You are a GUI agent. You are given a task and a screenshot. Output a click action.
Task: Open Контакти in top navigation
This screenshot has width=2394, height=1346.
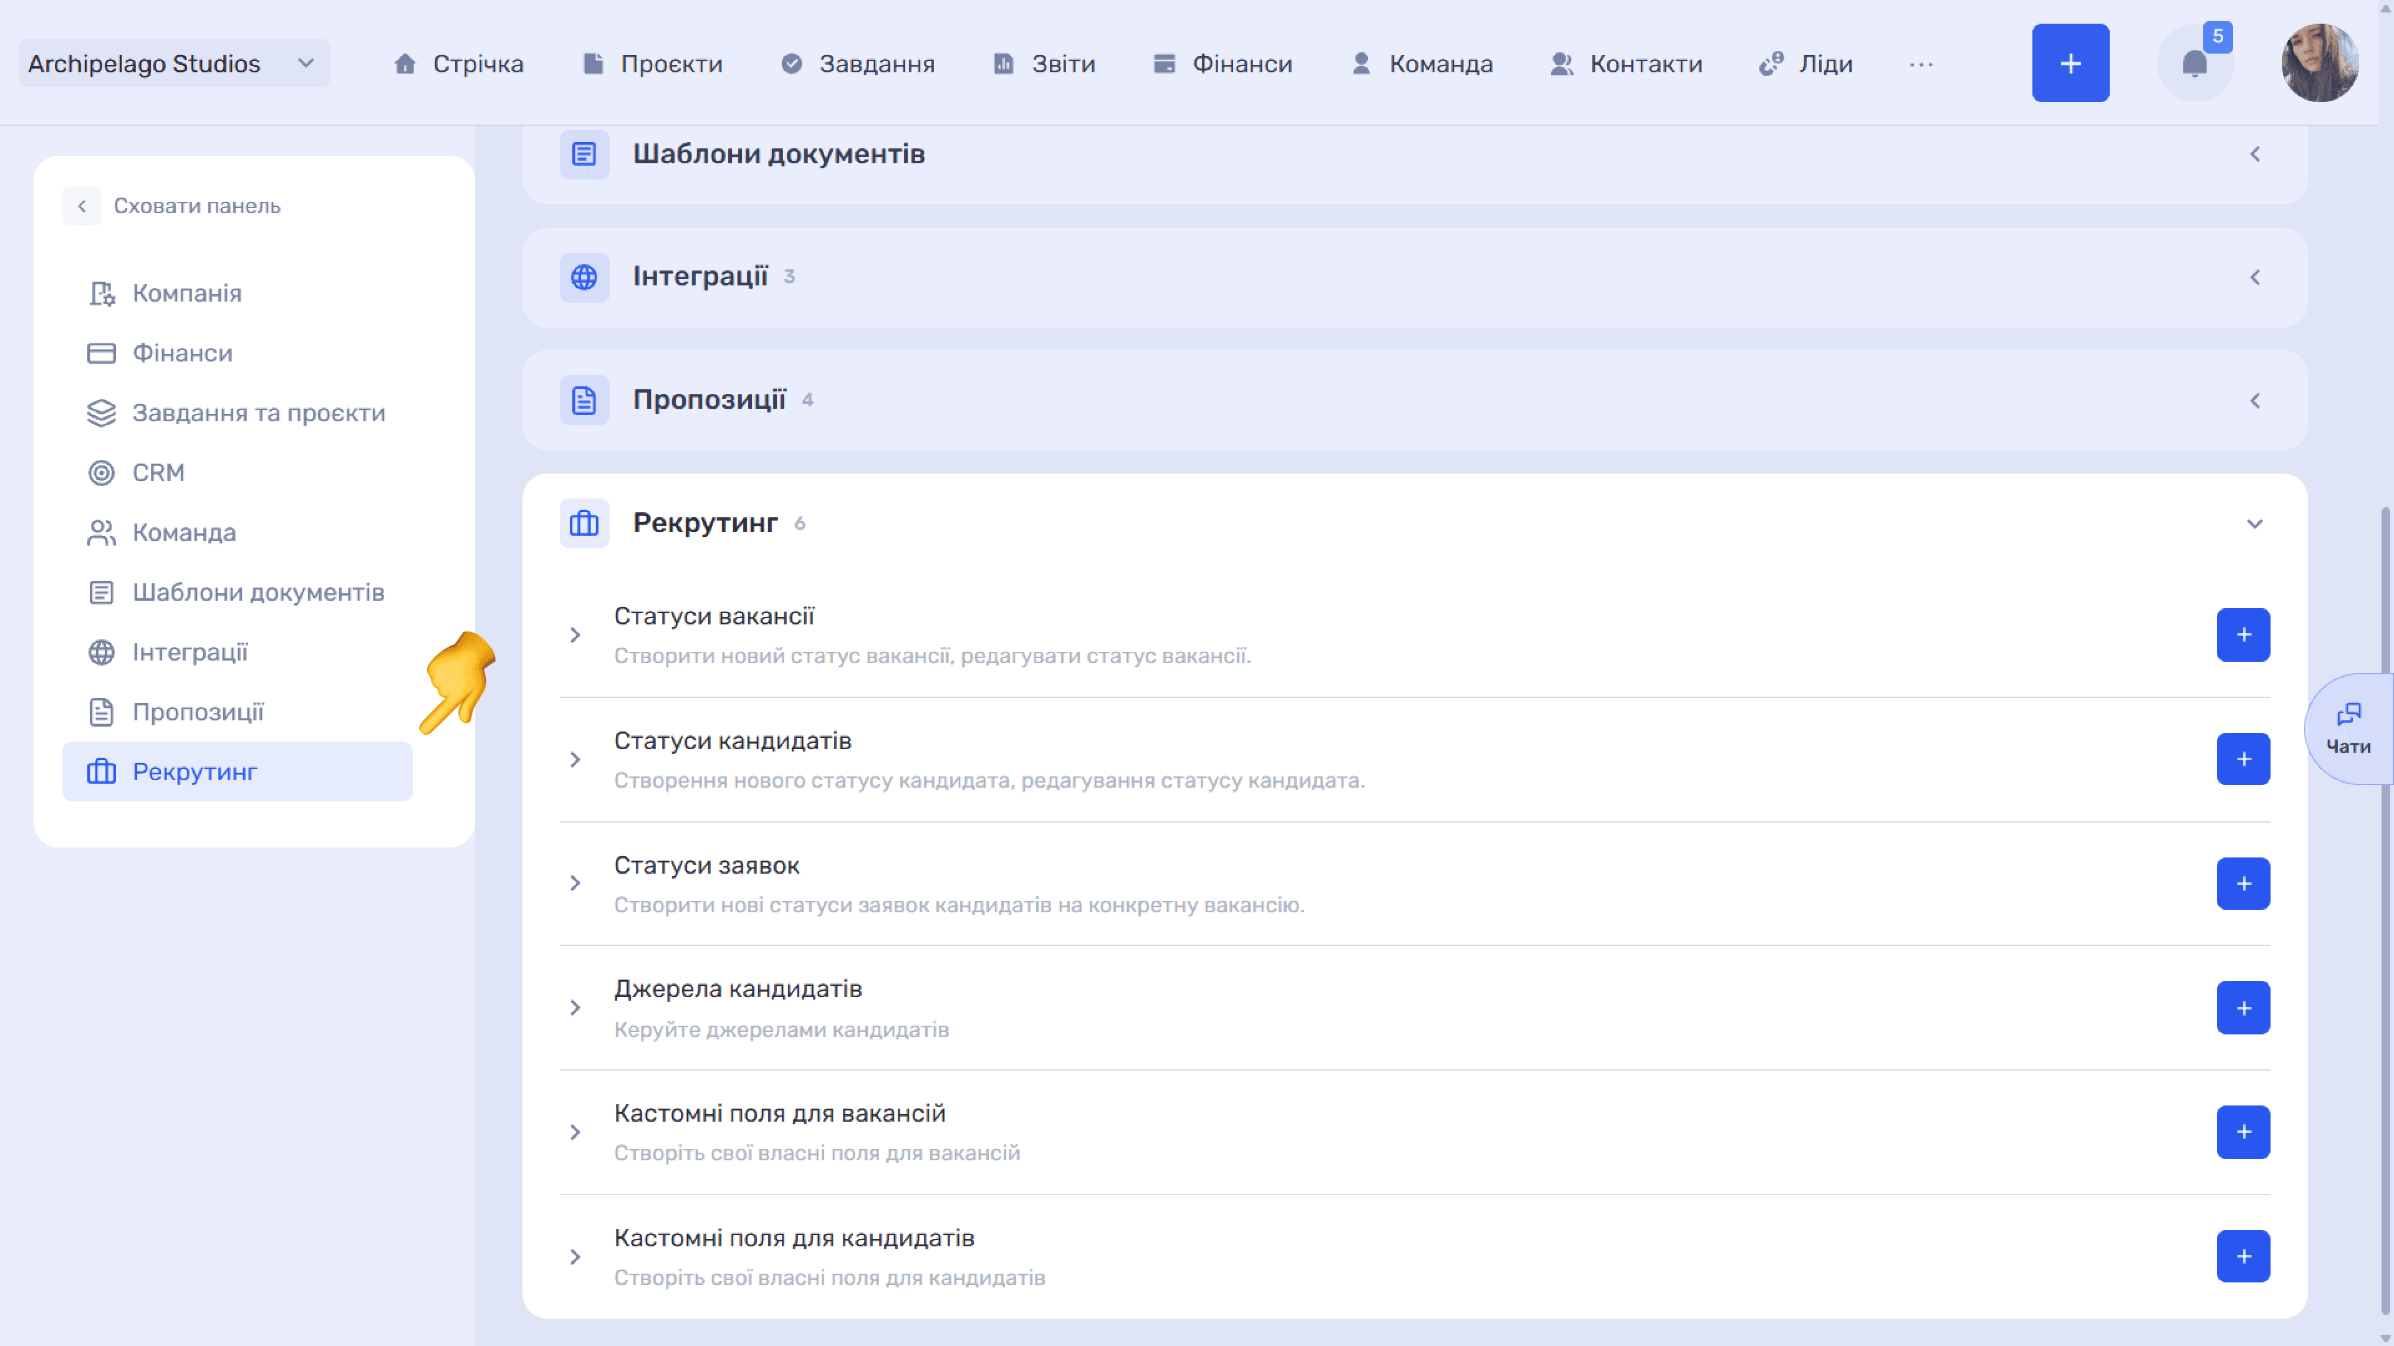[1627, 63]
